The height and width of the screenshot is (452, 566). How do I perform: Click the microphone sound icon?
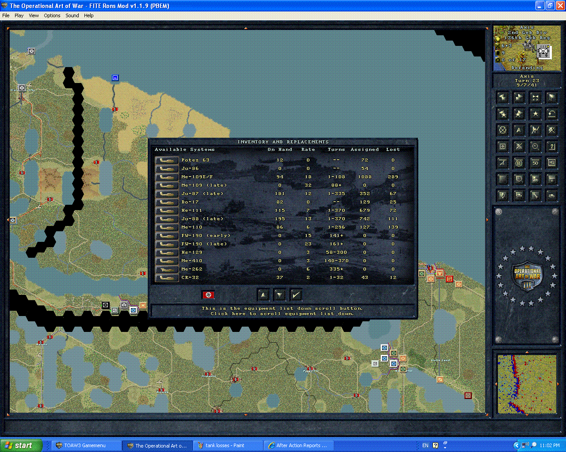click(x=502, y=195)
